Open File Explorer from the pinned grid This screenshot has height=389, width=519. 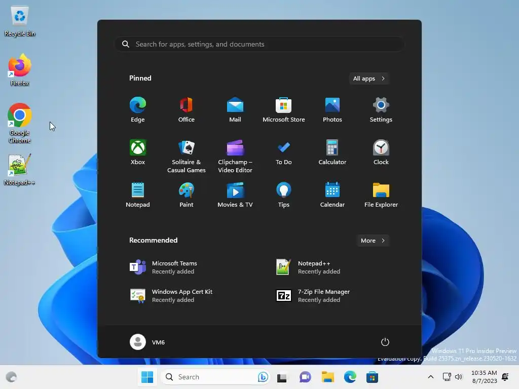click(381, 195)
